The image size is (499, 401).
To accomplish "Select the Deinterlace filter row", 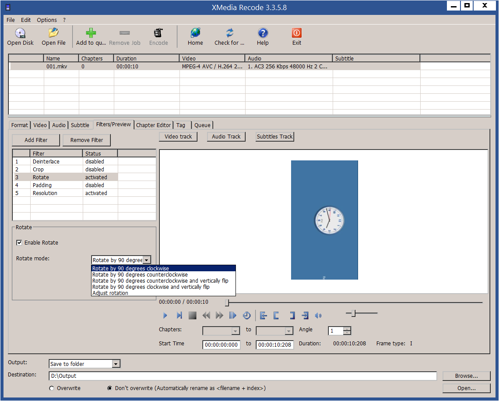I will click(65, 161).
